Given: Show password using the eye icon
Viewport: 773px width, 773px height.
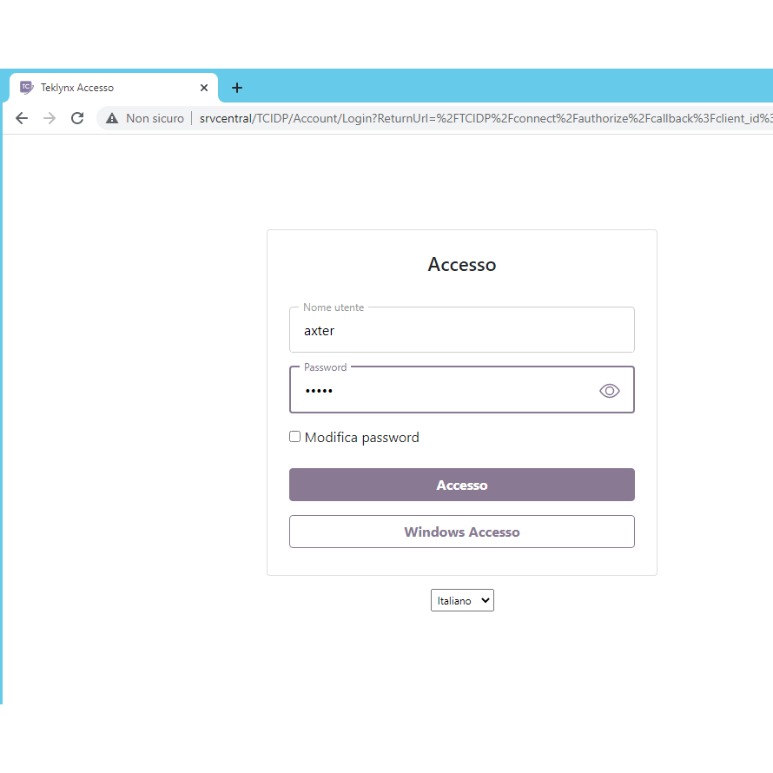Looking at the screenshot, I should pos(610,391).
